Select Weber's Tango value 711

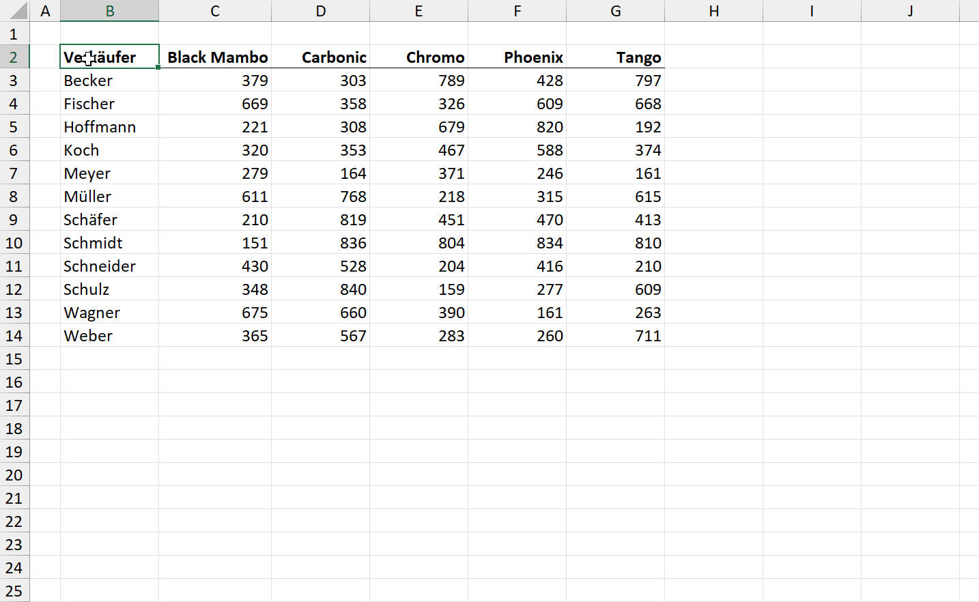pyautogui.click(x=616, y=336)
